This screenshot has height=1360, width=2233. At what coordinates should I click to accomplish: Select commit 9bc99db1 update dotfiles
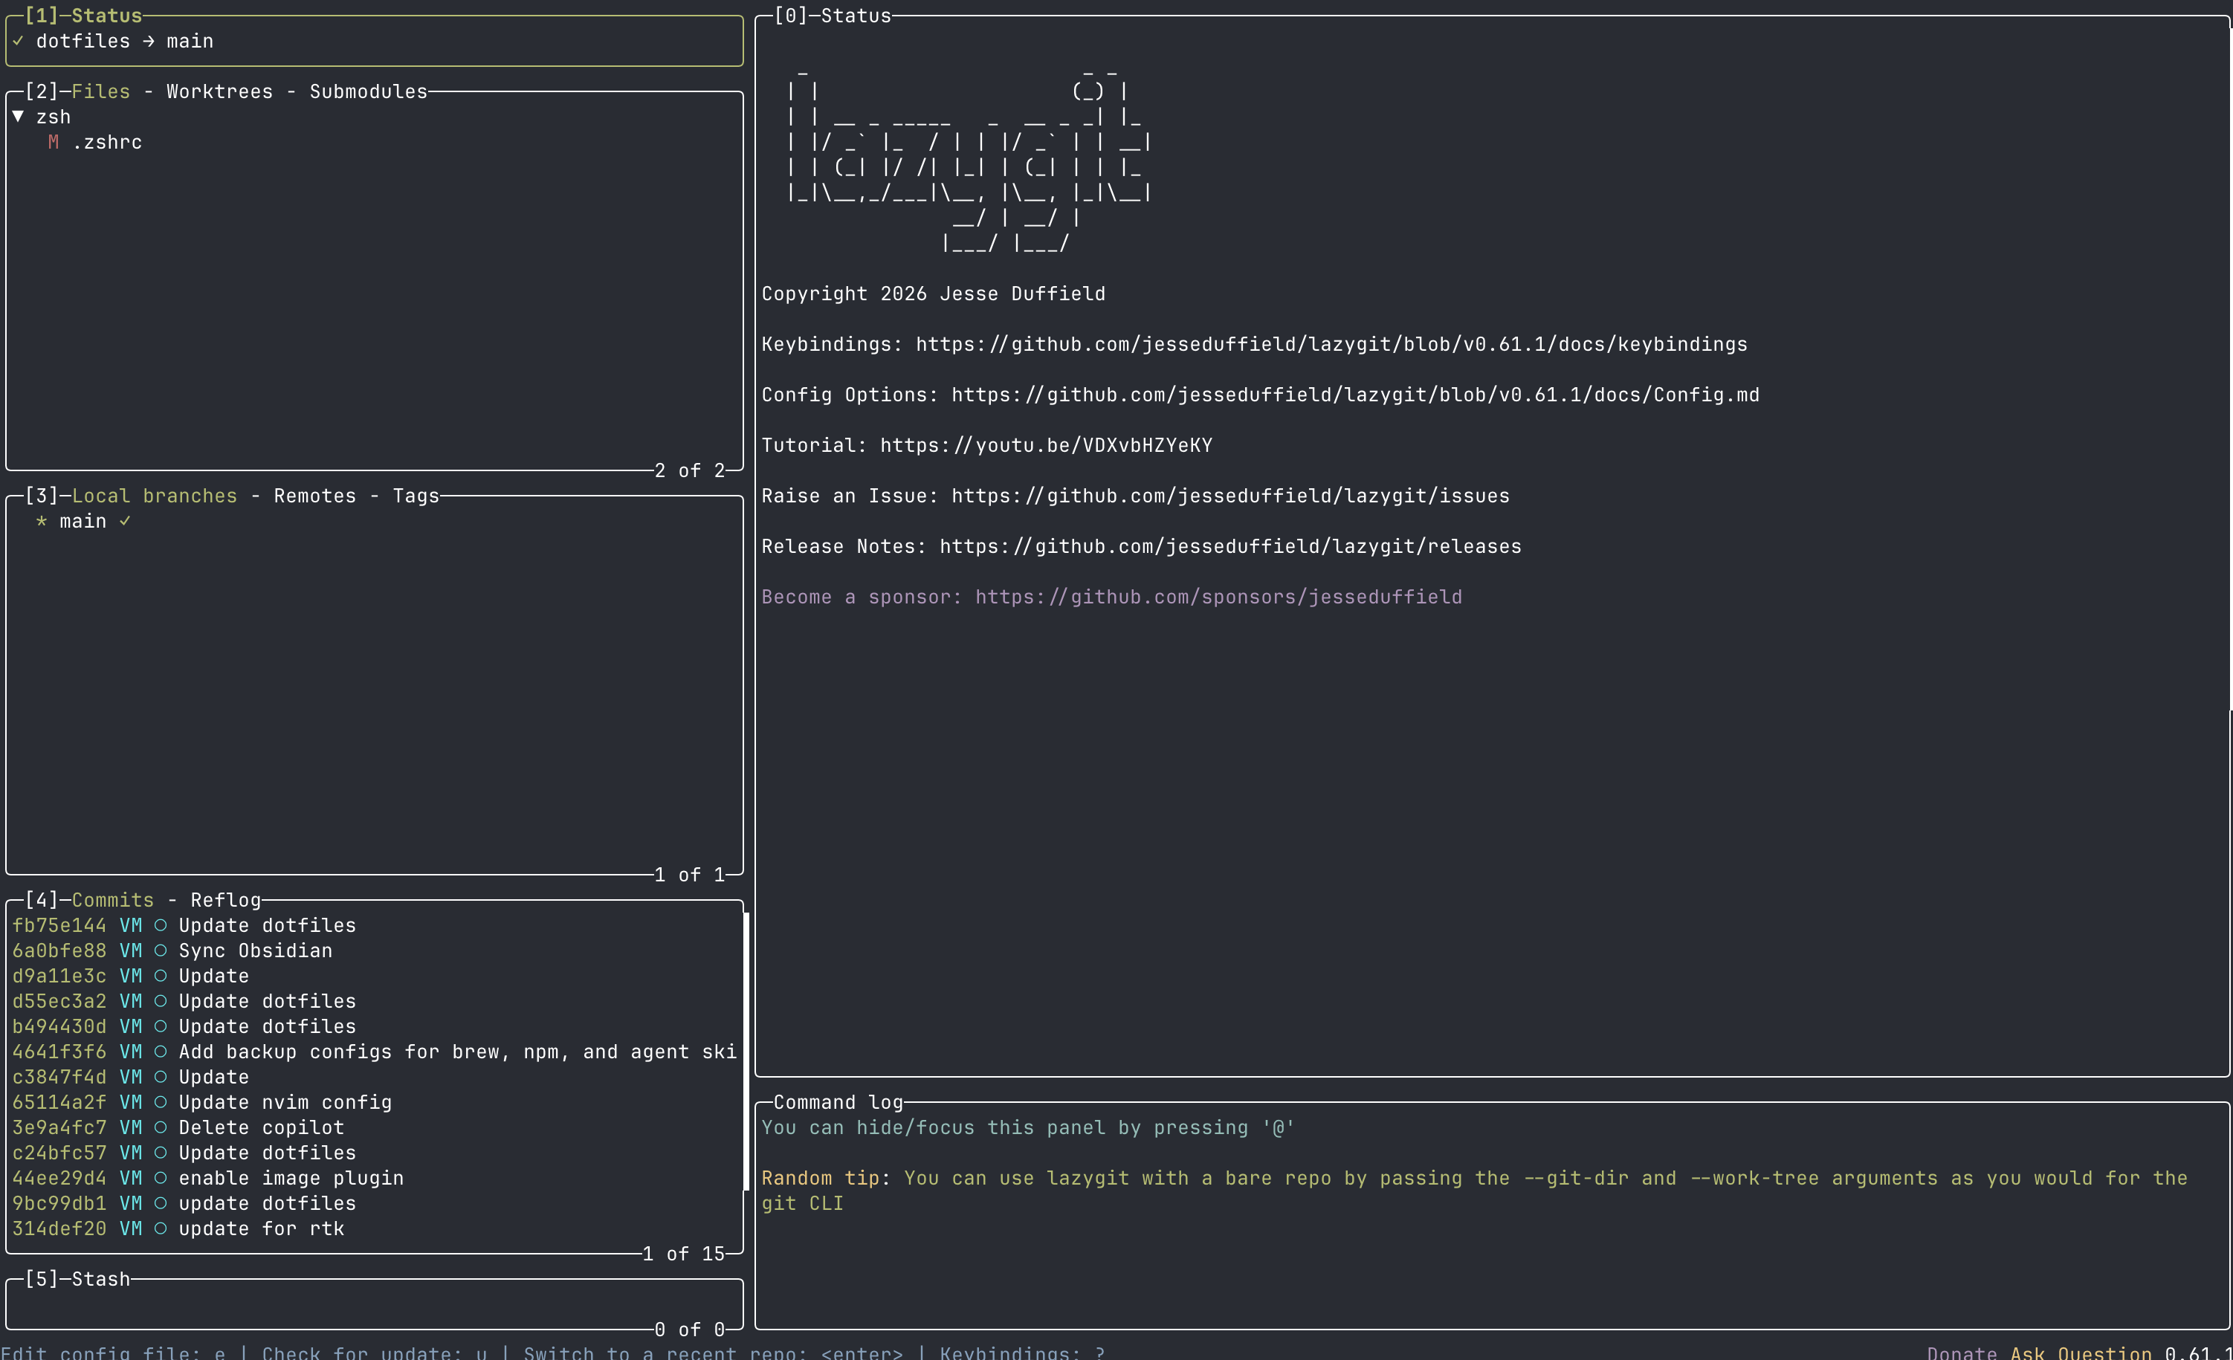tap(375, 1203)
